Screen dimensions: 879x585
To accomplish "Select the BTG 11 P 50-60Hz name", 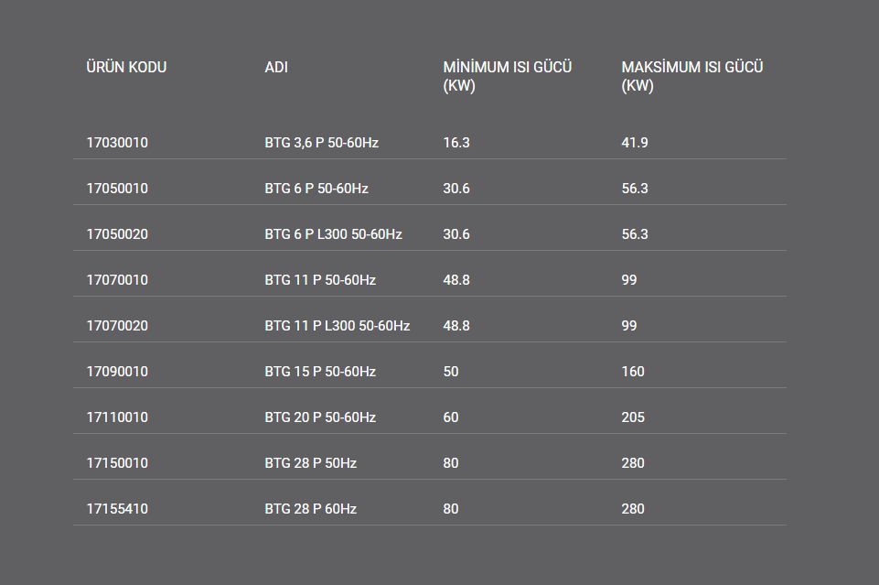I will point(320,280).
